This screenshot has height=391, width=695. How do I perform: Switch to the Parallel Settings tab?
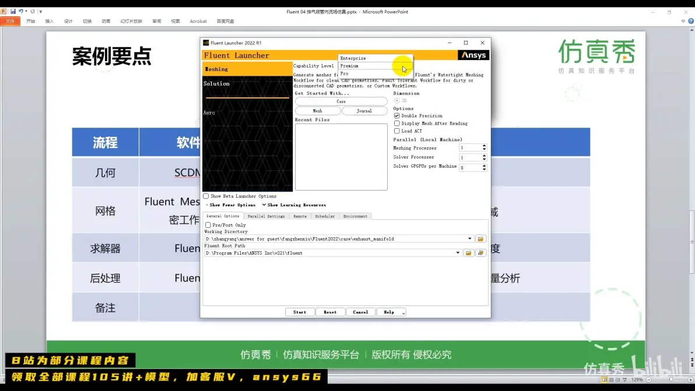(x=266, y=217)
